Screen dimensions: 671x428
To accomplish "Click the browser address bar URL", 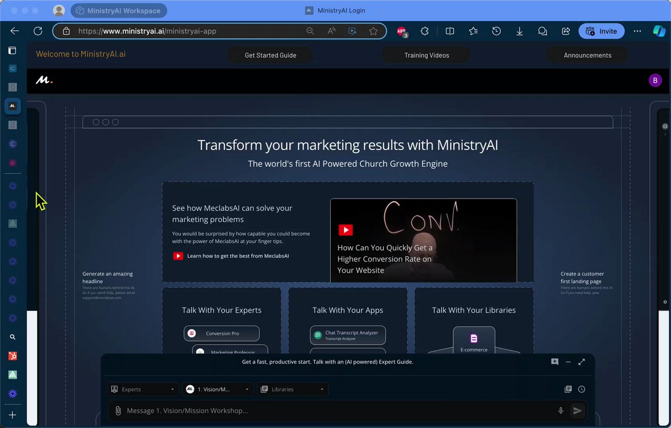I will (147, 31).
